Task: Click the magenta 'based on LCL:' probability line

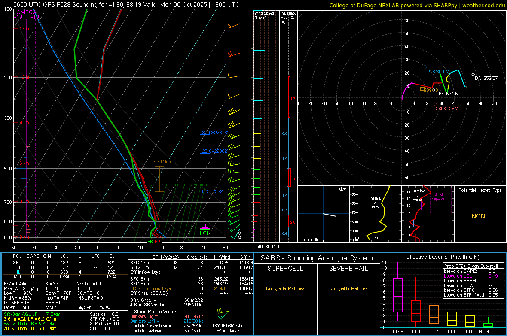Action: [471, 276]
